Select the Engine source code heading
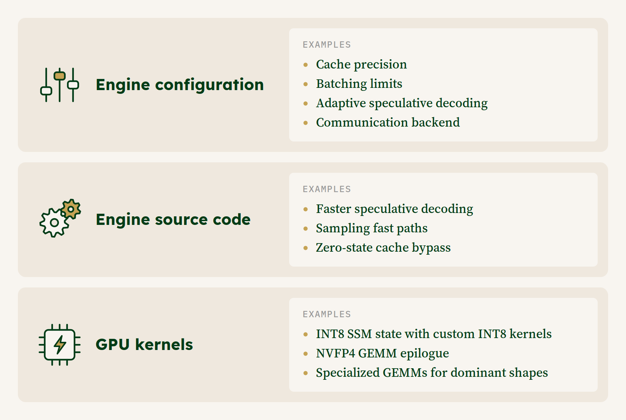 point(173,219)
